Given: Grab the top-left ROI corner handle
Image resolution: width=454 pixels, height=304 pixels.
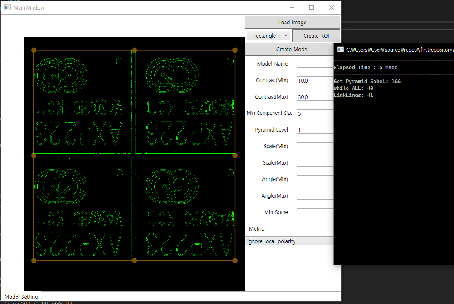Looking at the screenshot, I should coord(34,50).
